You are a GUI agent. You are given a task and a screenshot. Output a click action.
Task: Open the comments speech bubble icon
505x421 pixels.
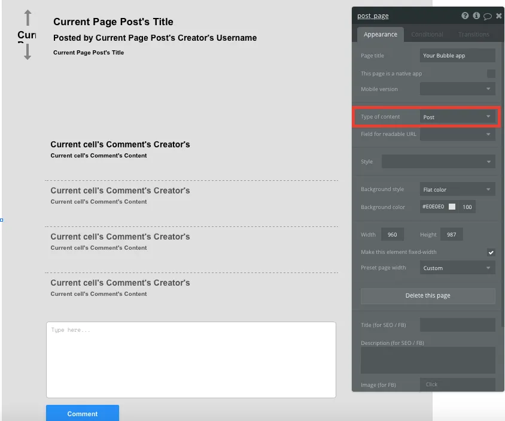[x=488, y=16]
